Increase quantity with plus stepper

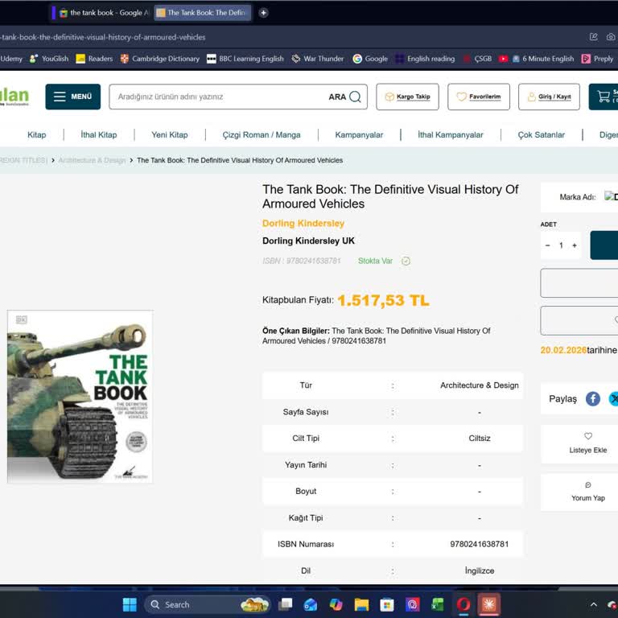pos(575,245)
